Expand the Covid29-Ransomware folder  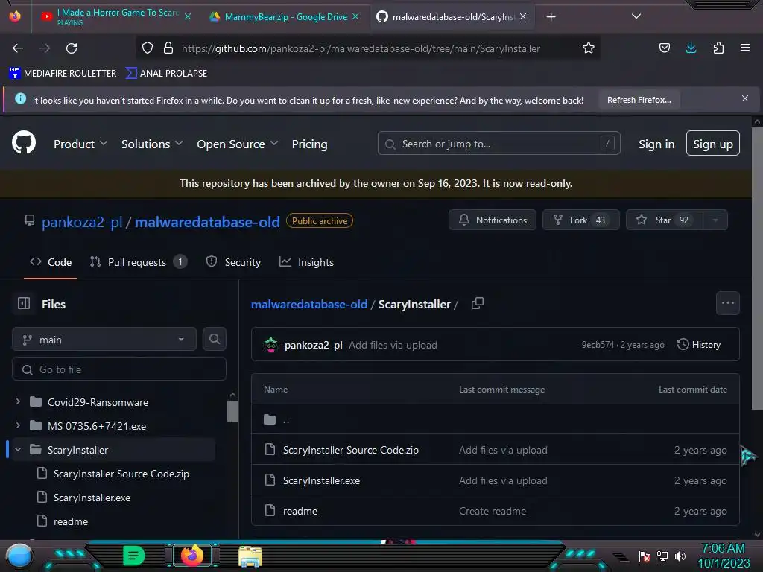[x=18, y=401]
